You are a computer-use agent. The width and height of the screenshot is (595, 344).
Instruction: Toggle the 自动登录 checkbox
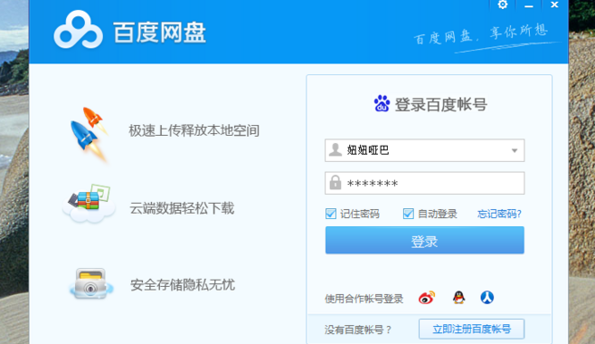click(409, 214)
